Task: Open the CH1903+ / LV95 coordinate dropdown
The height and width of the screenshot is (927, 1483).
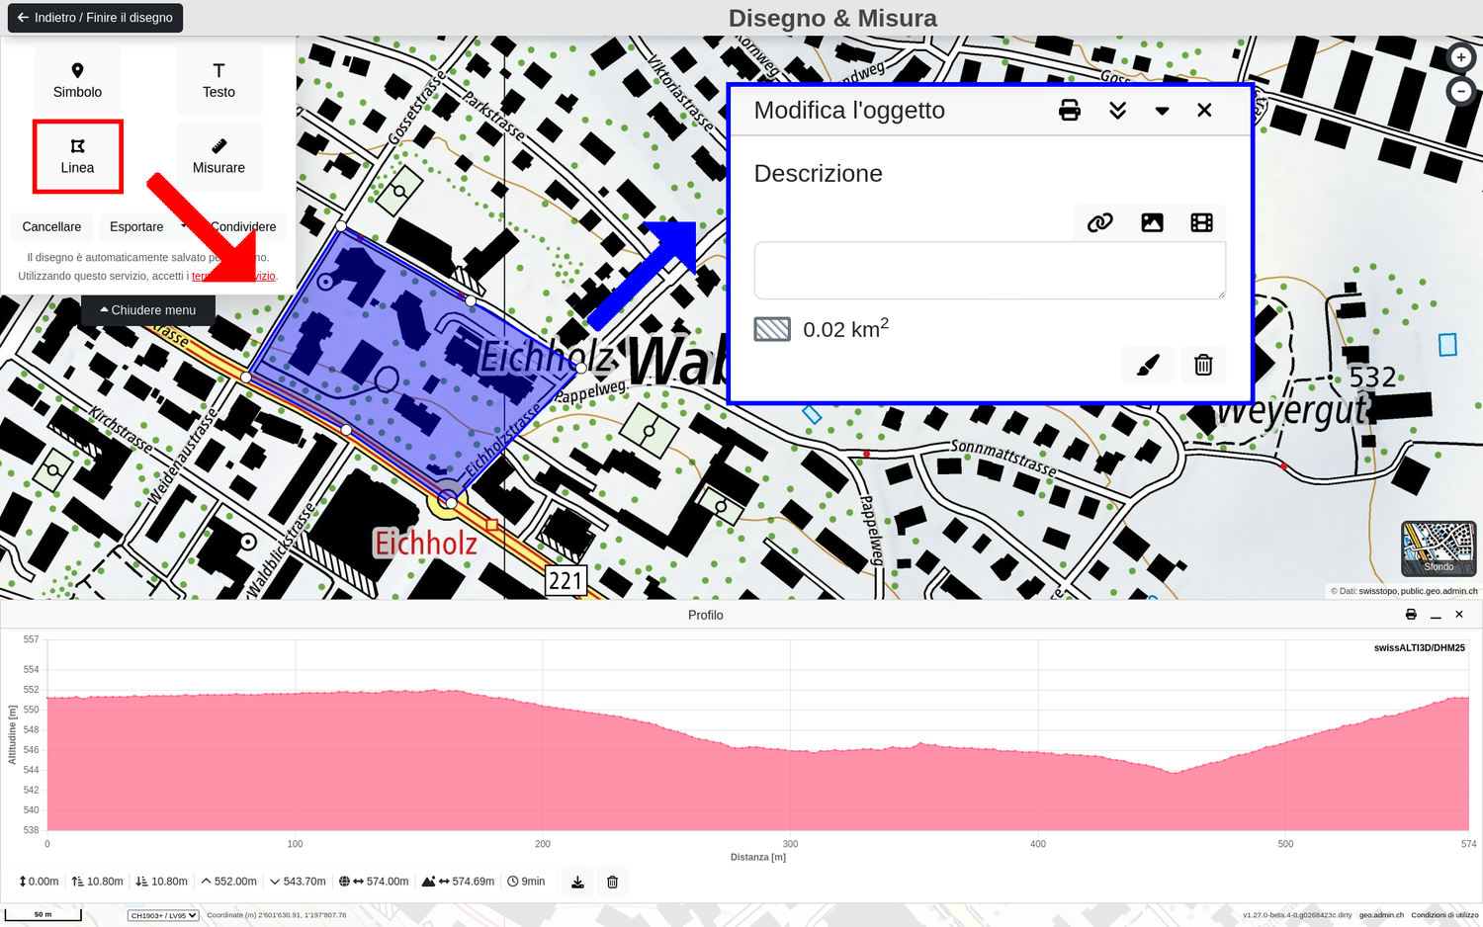Action: click(x=163, y=915)
